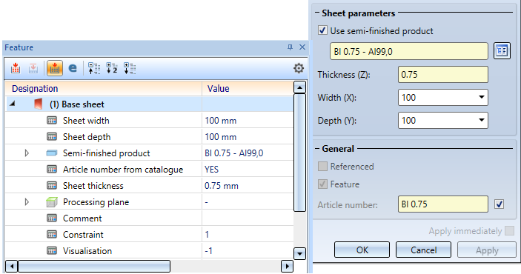Confirm with the OK button

(362, 250)
